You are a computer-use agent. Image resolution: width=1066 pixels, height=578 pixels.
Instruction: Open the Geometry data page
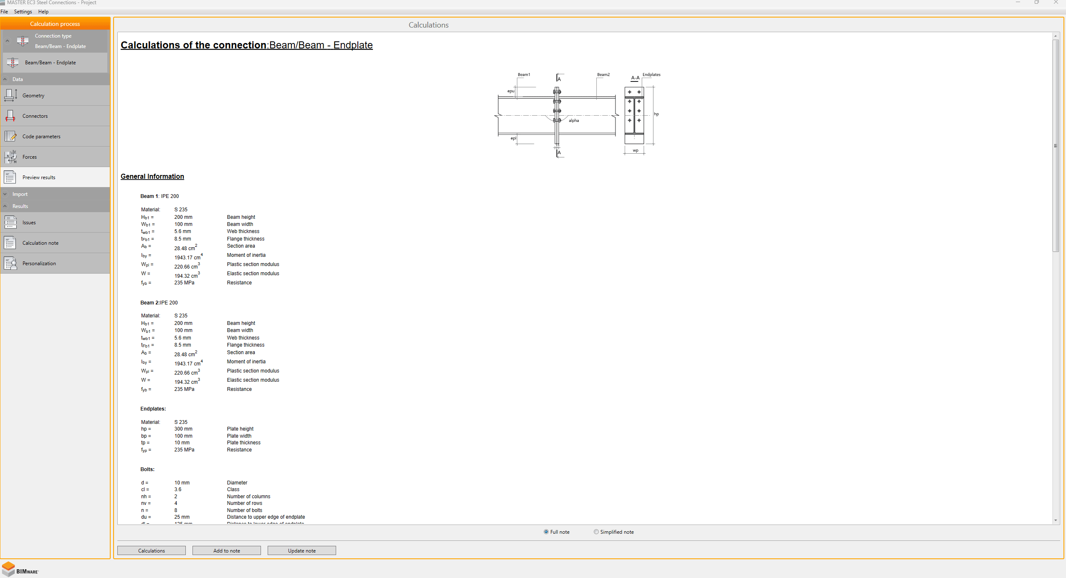55,95
